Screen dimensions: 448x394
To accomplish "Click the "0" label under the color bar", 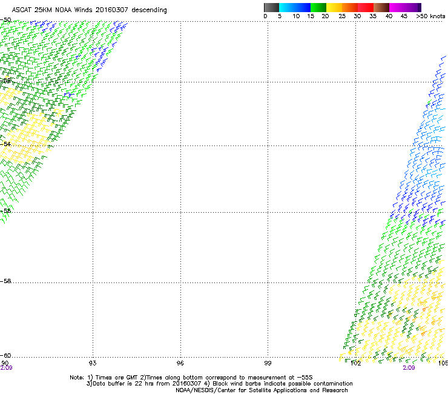I will pos(265,16).
